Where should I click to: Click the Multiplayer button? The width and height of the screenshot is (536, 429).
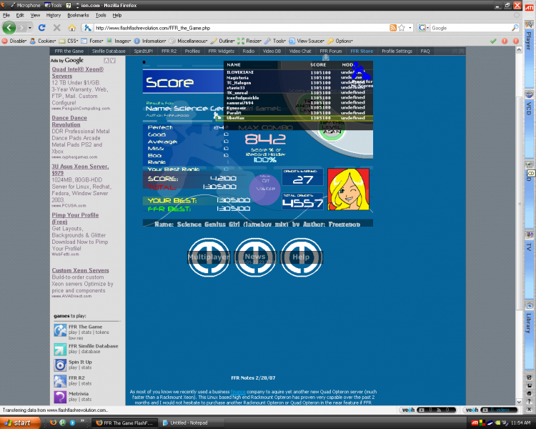click(x=209, y=257)
